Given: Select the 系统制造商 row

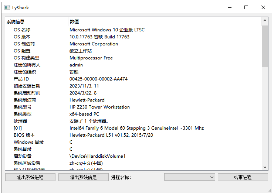Looking at the screenshot, I should point(133,100).
